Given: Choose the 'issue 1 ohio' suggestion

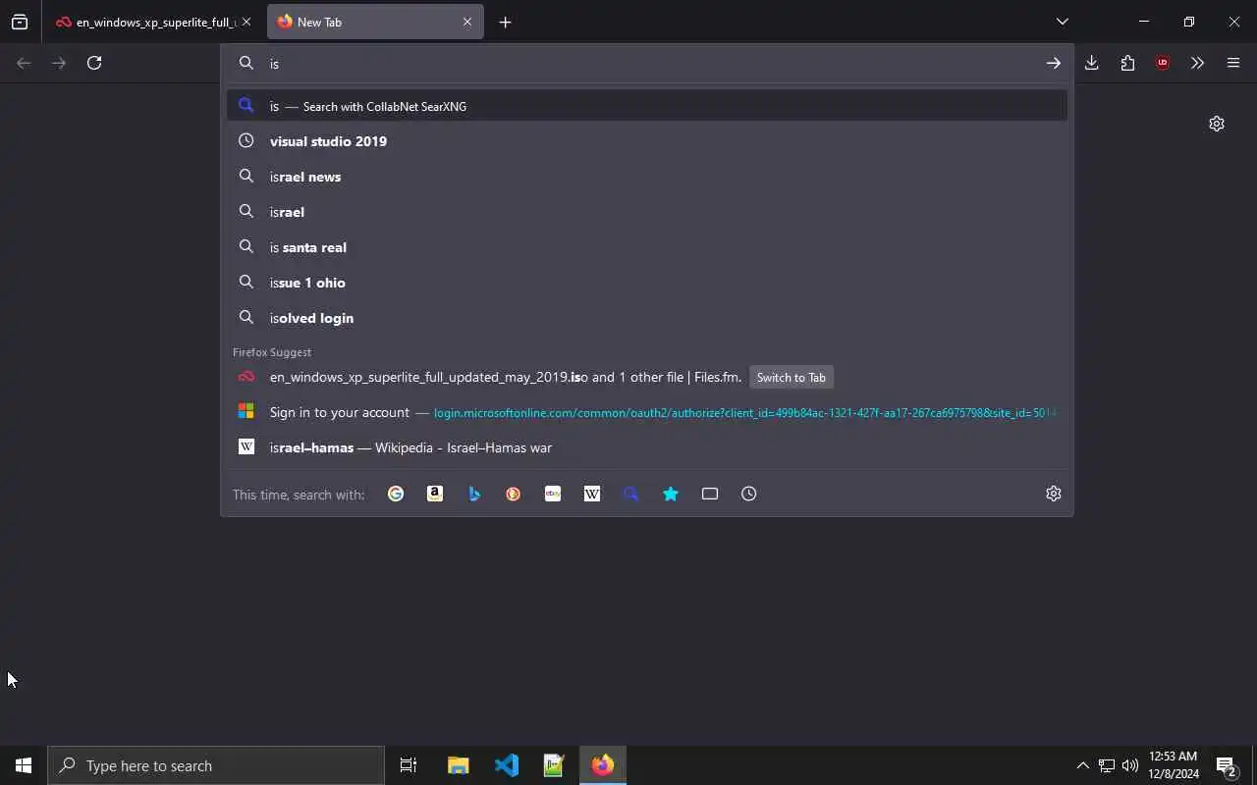Looking at the screenshot, I should coord(647,283).
